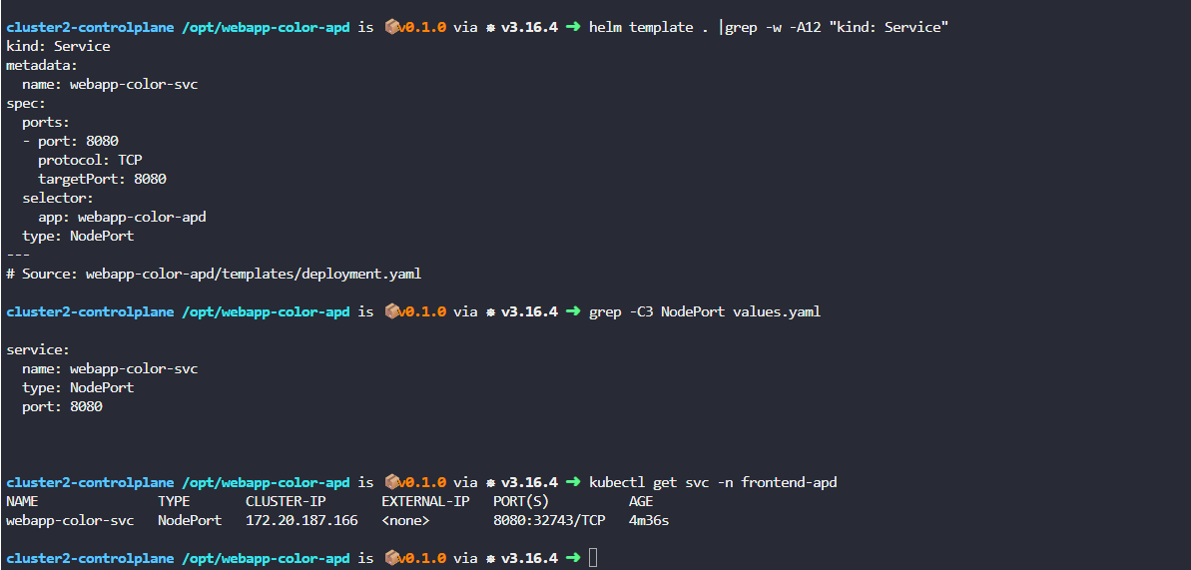Click the "kind: Service" output line

[x=58, y=46]
